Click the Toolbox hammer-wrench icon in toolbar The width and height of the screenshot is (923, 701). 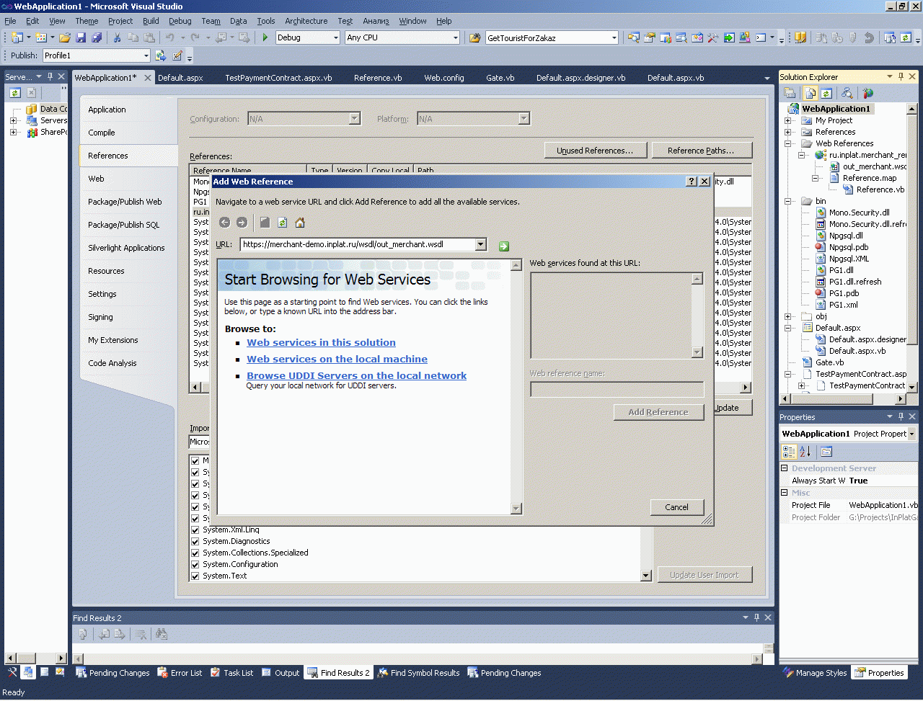712,37
